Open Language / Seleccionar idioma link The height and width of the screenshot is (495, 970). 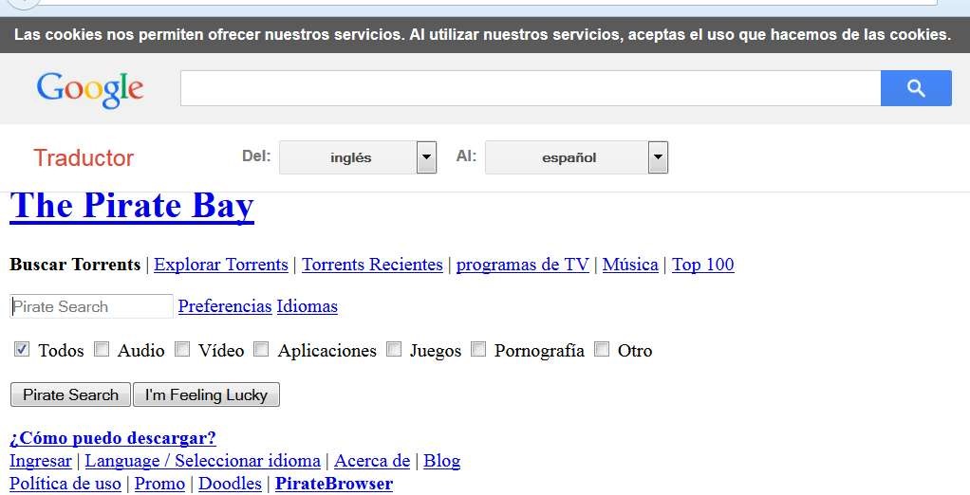202,461
